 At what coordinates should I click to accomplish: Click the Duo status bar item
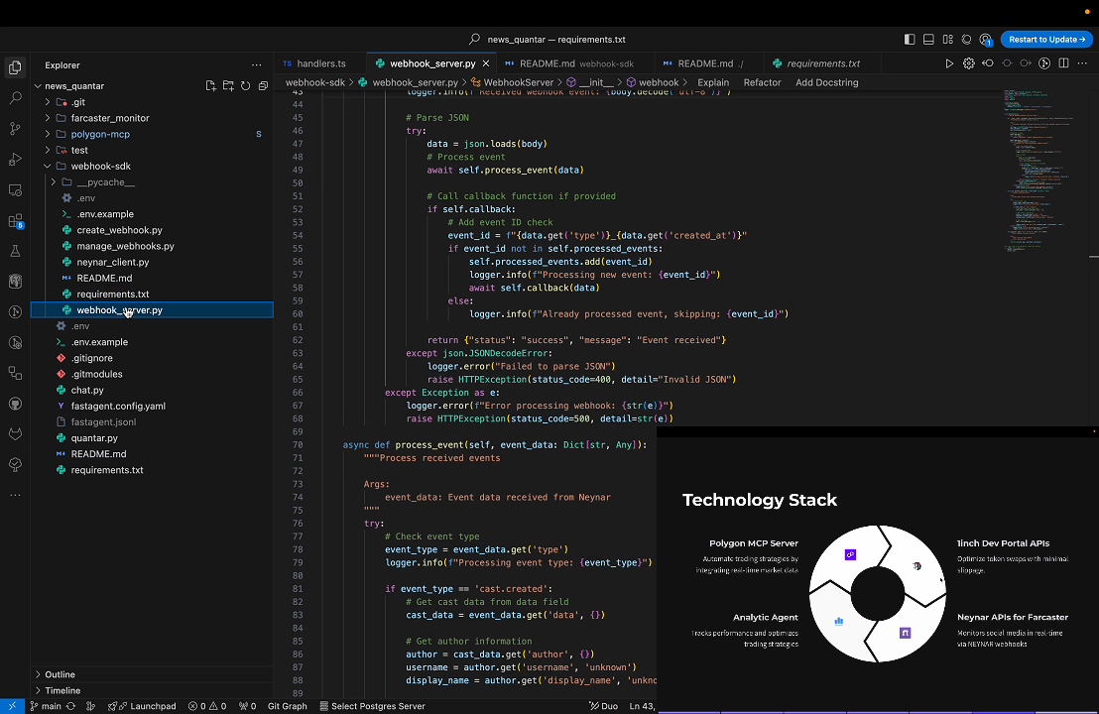click(603, 706)
